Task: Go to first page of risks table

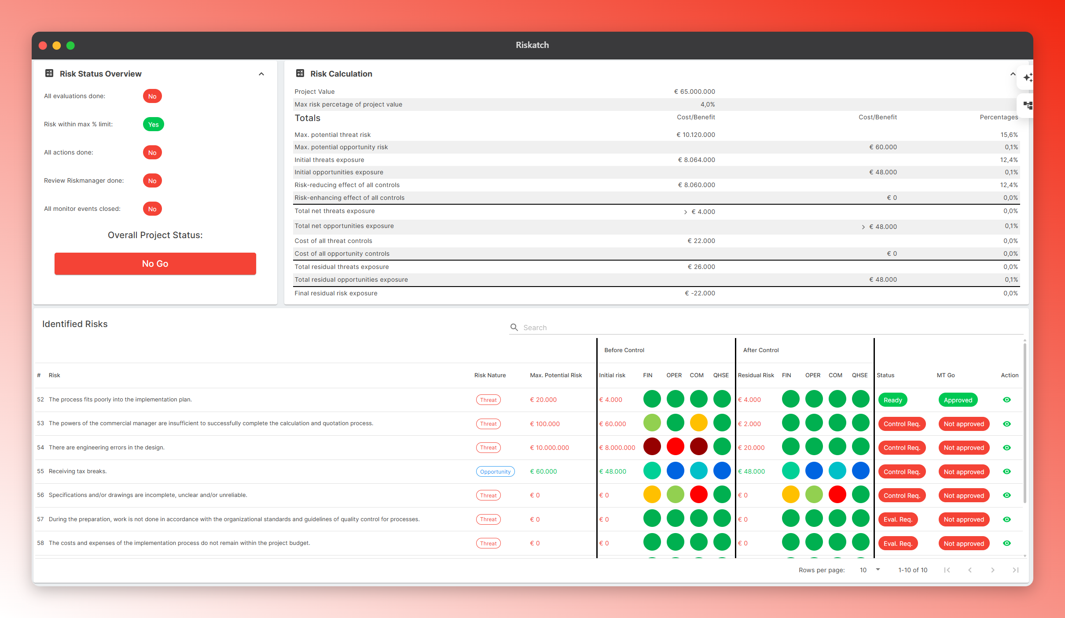Action: [947, 570]
